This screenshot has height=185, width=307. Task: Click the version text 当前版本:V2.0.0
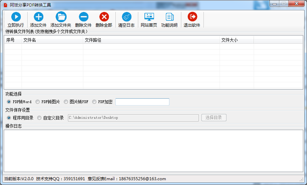[x=19, y=179]
